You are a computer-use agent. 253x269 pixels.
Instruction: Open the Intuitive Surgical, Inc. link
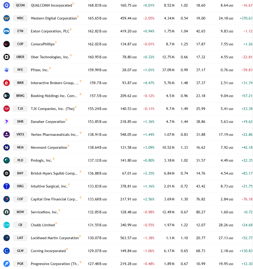point(49,186)
